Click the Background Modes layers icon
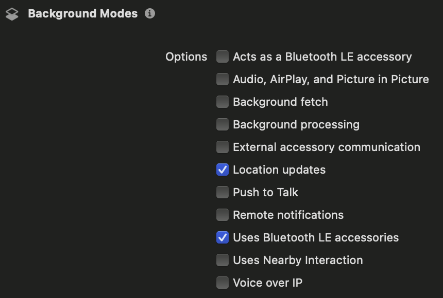Viewport: 443px width, 298px height. pos(12,14)
